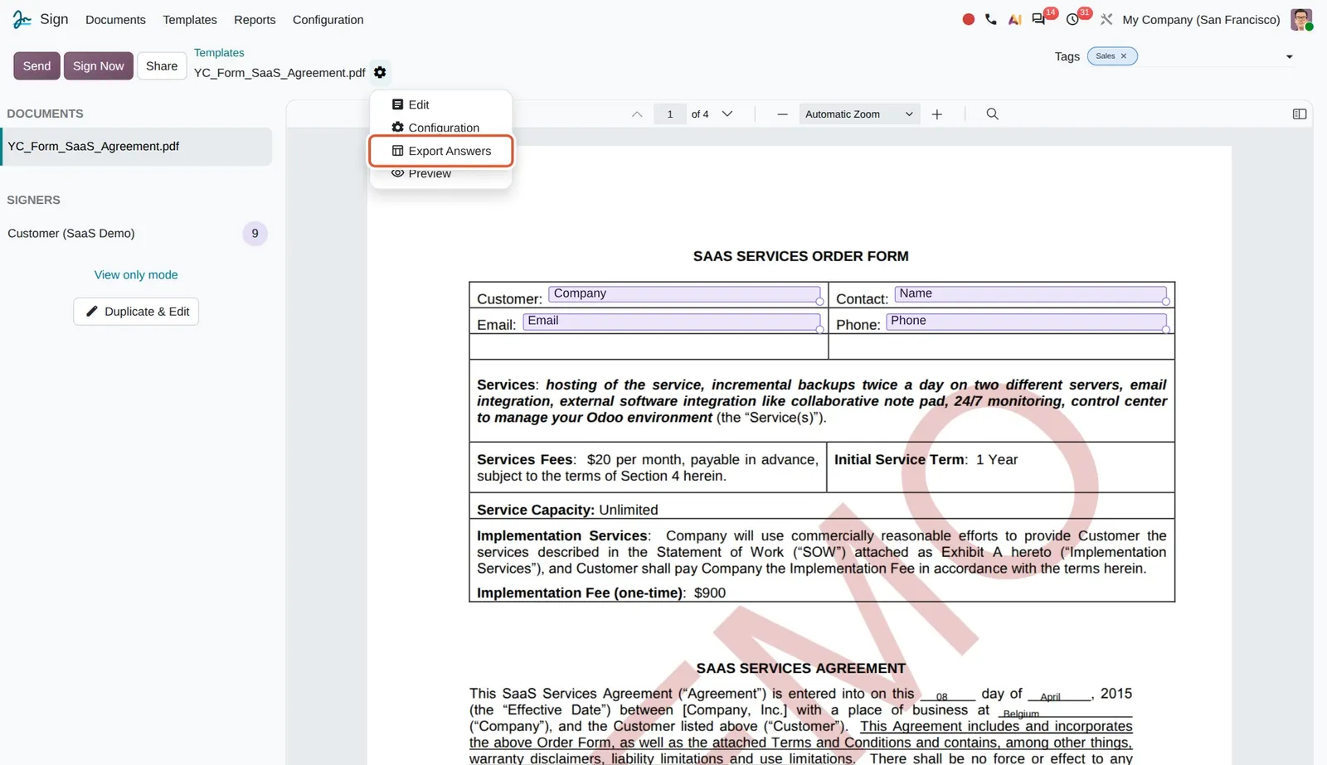This screenshot has height=765, width=1327.
Task: Click the AI assistant icon in top bar
Action: pyautogui.click(x=1014, y=19)
